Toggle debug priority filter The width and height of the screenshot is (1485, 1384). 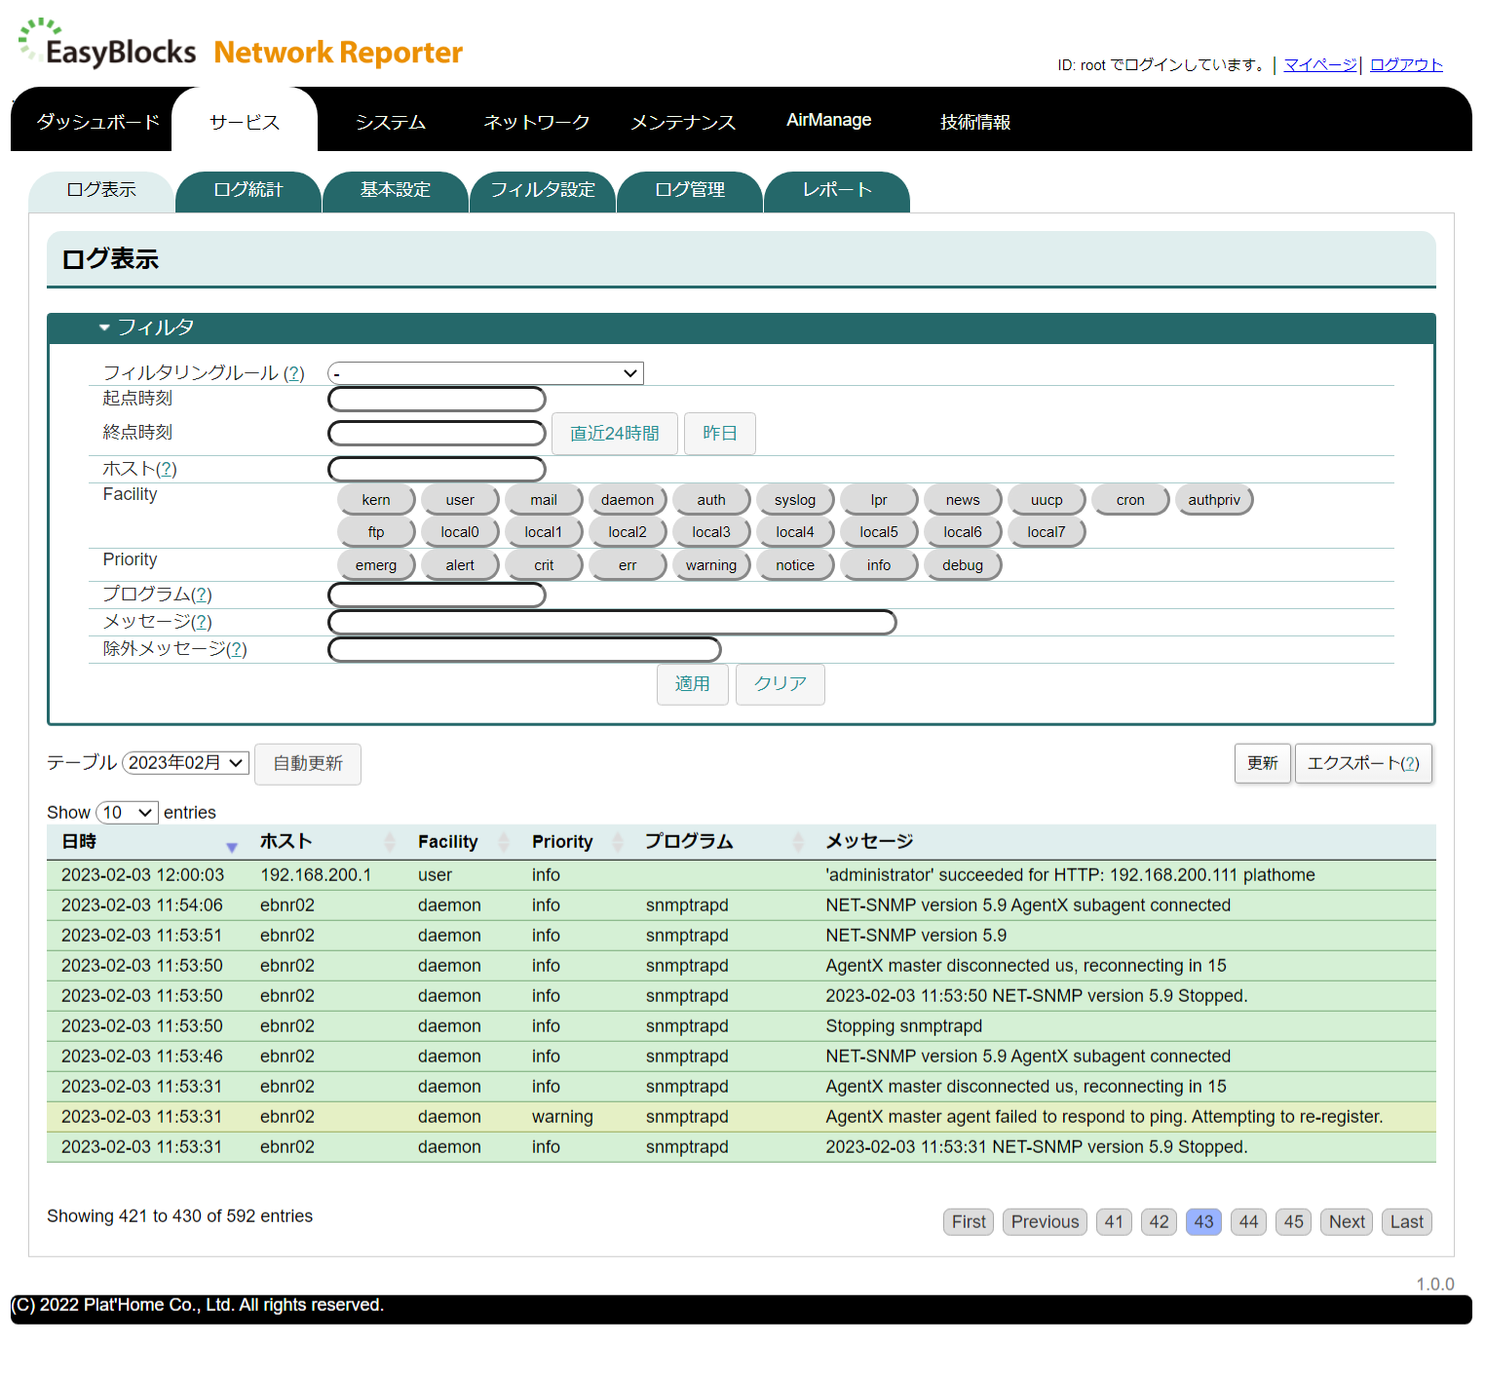[963, 565]
